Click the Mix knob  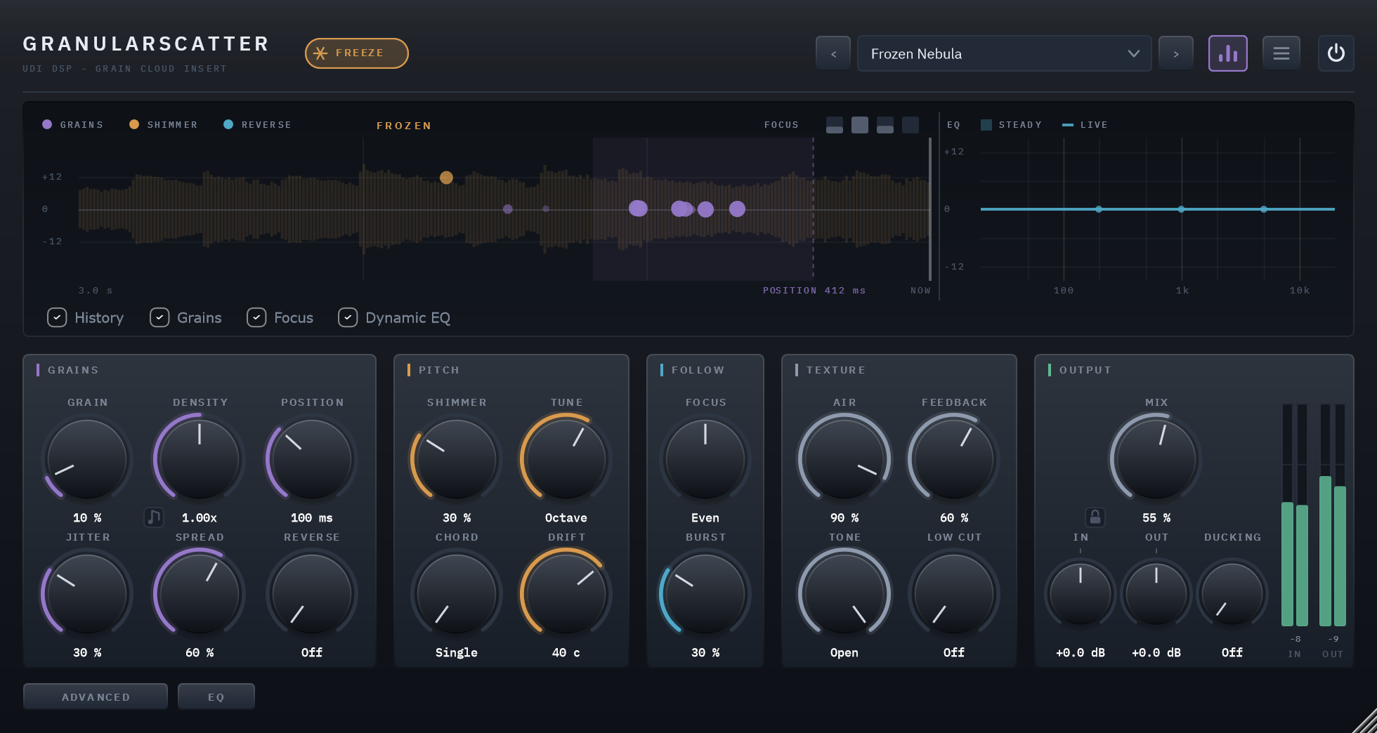[x=1156, y=459]
